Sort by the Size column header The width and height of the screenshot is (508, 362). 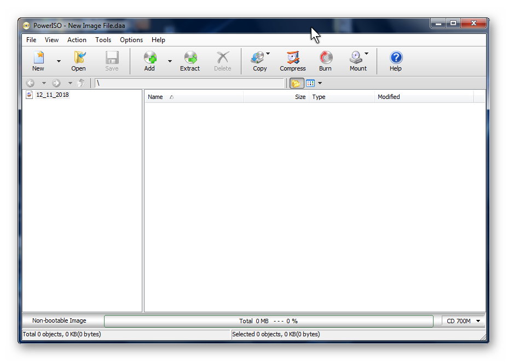tap(276, 97)
